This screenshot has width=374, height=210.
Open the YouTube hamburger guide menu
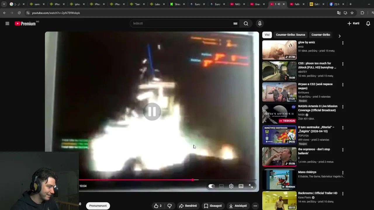(7, 24)
